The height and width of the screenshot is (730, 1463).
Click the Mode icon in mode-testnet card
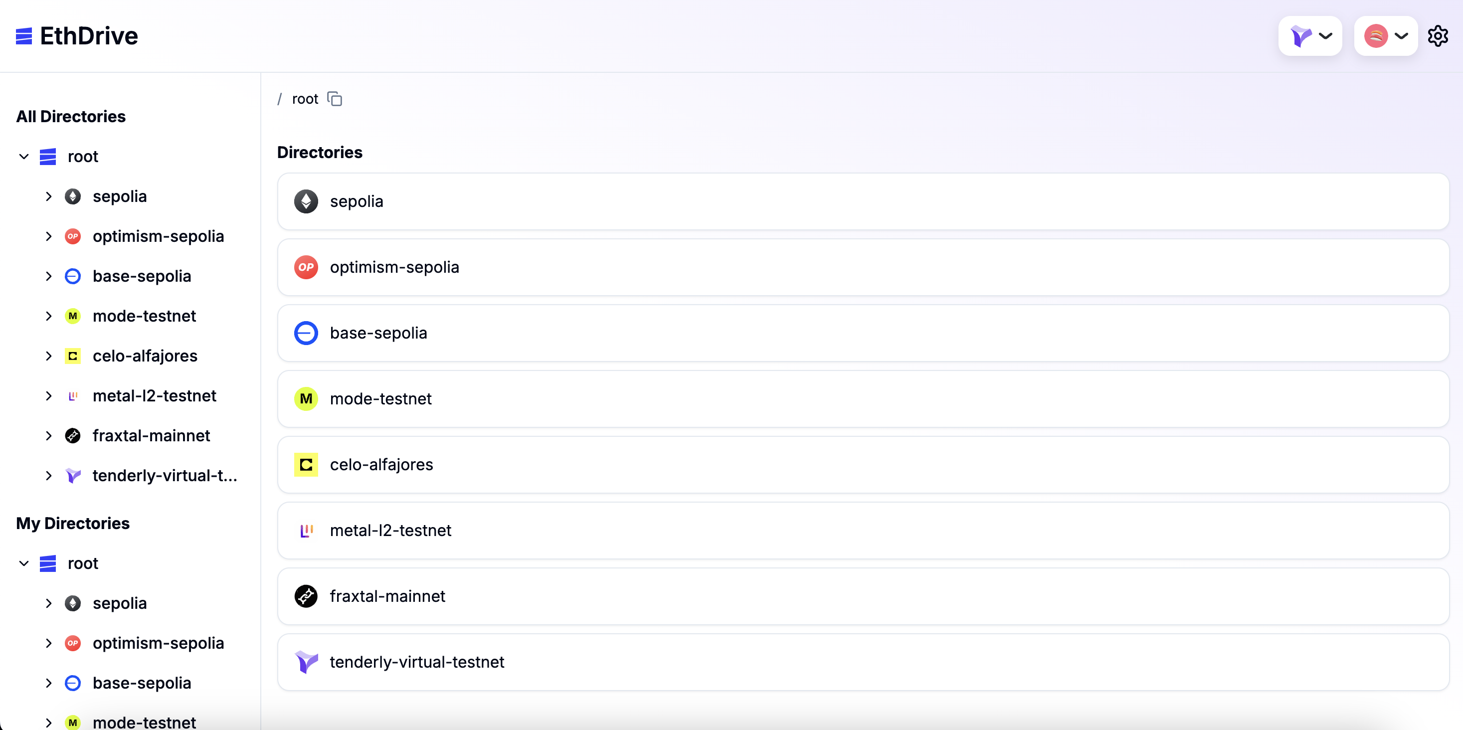point(306,399)
